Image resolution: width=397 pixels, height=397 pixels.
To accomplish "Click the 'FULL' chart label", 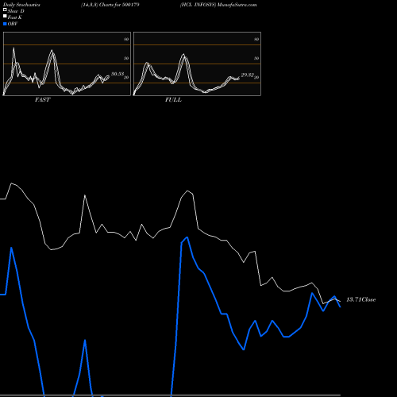I will point(173,100).
